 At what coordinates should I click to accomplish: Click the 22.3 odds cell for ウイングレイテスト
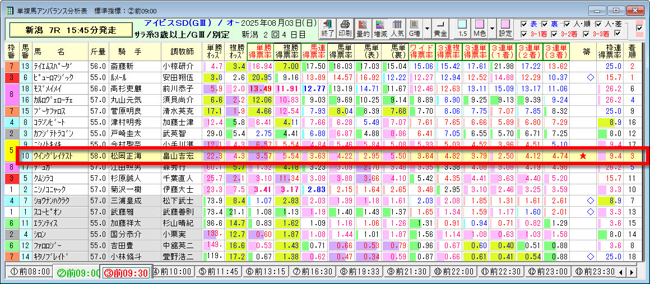214,156
